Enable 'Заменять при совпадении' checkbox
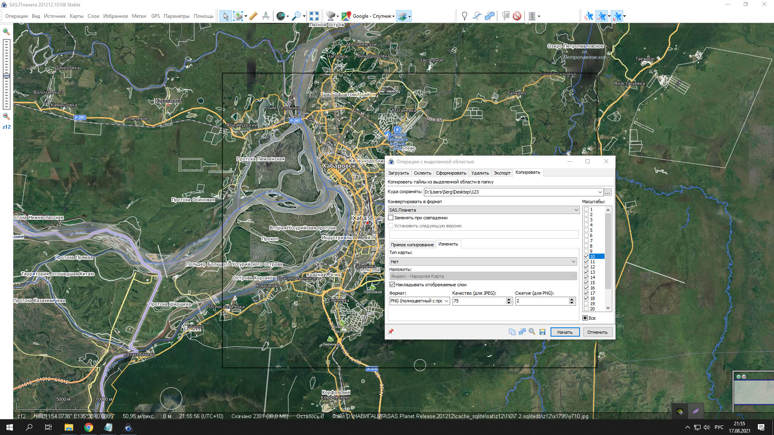 coord(391,218)
